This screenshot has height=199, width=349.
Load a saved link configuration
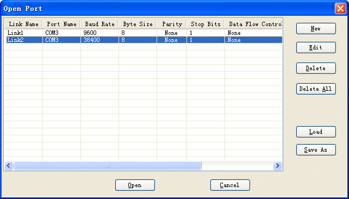click(316, 132)
